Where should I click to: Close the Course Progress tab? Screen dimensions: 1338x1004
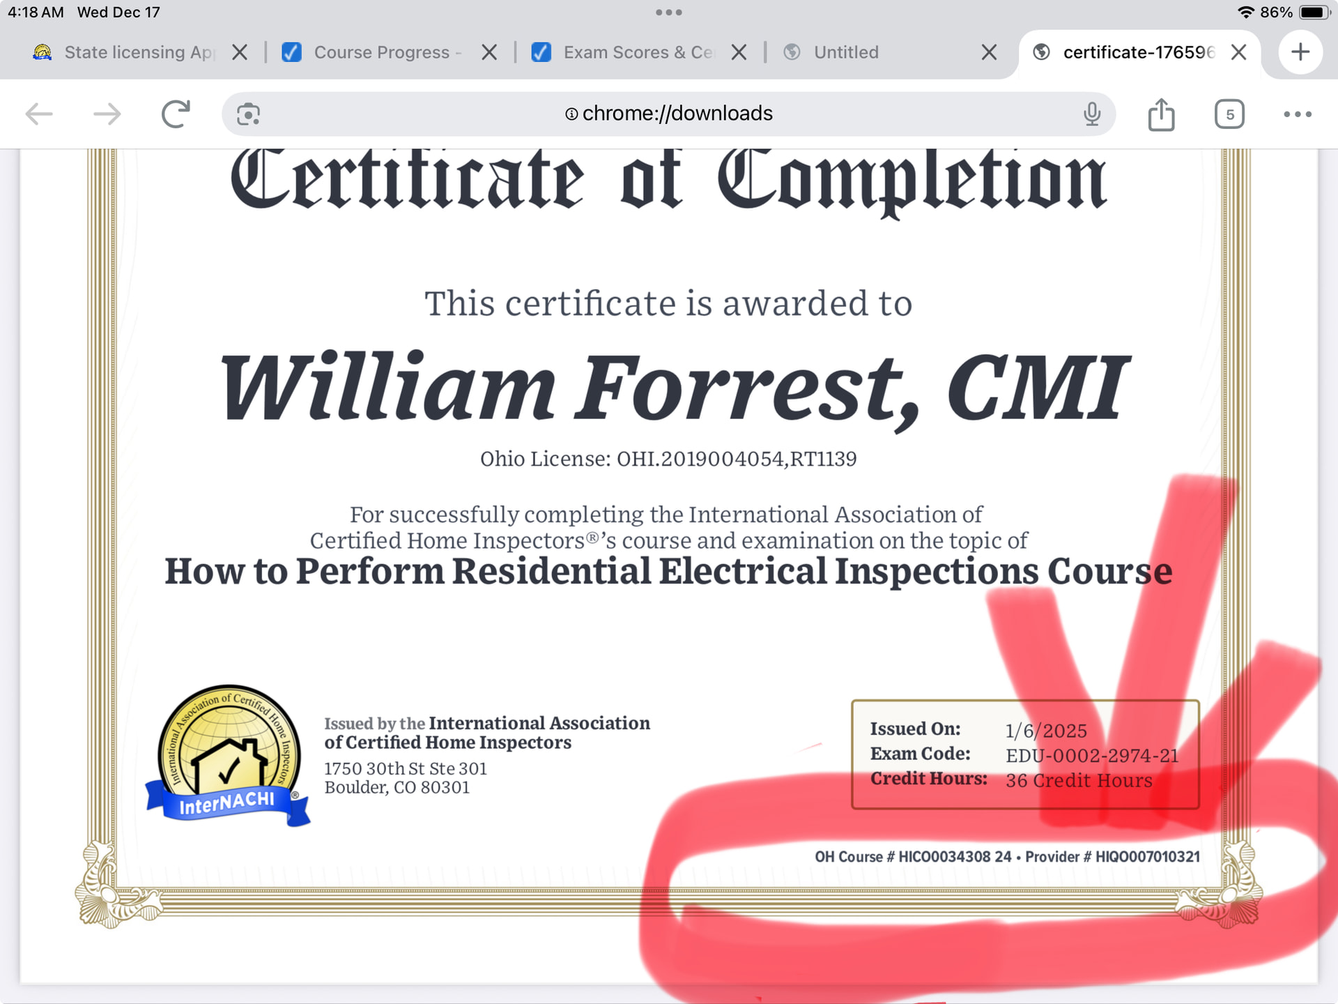(x=489, y=52)
